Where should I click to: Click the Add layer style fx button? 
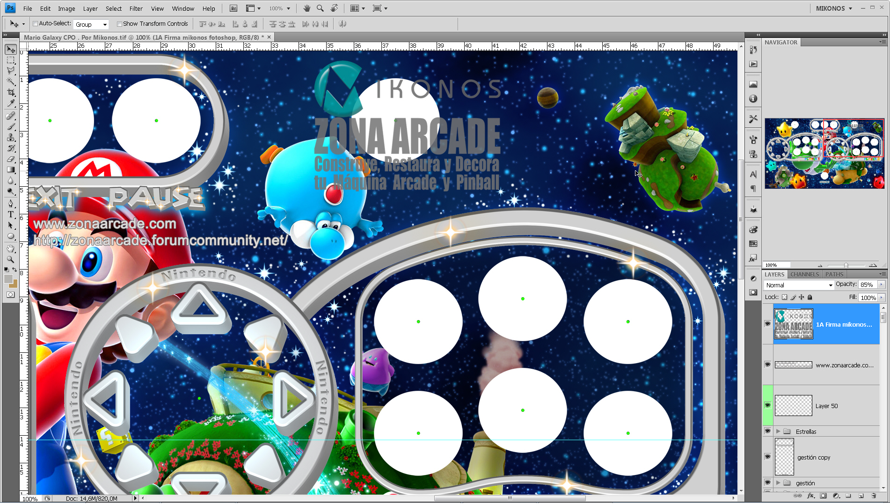point(811,496)
